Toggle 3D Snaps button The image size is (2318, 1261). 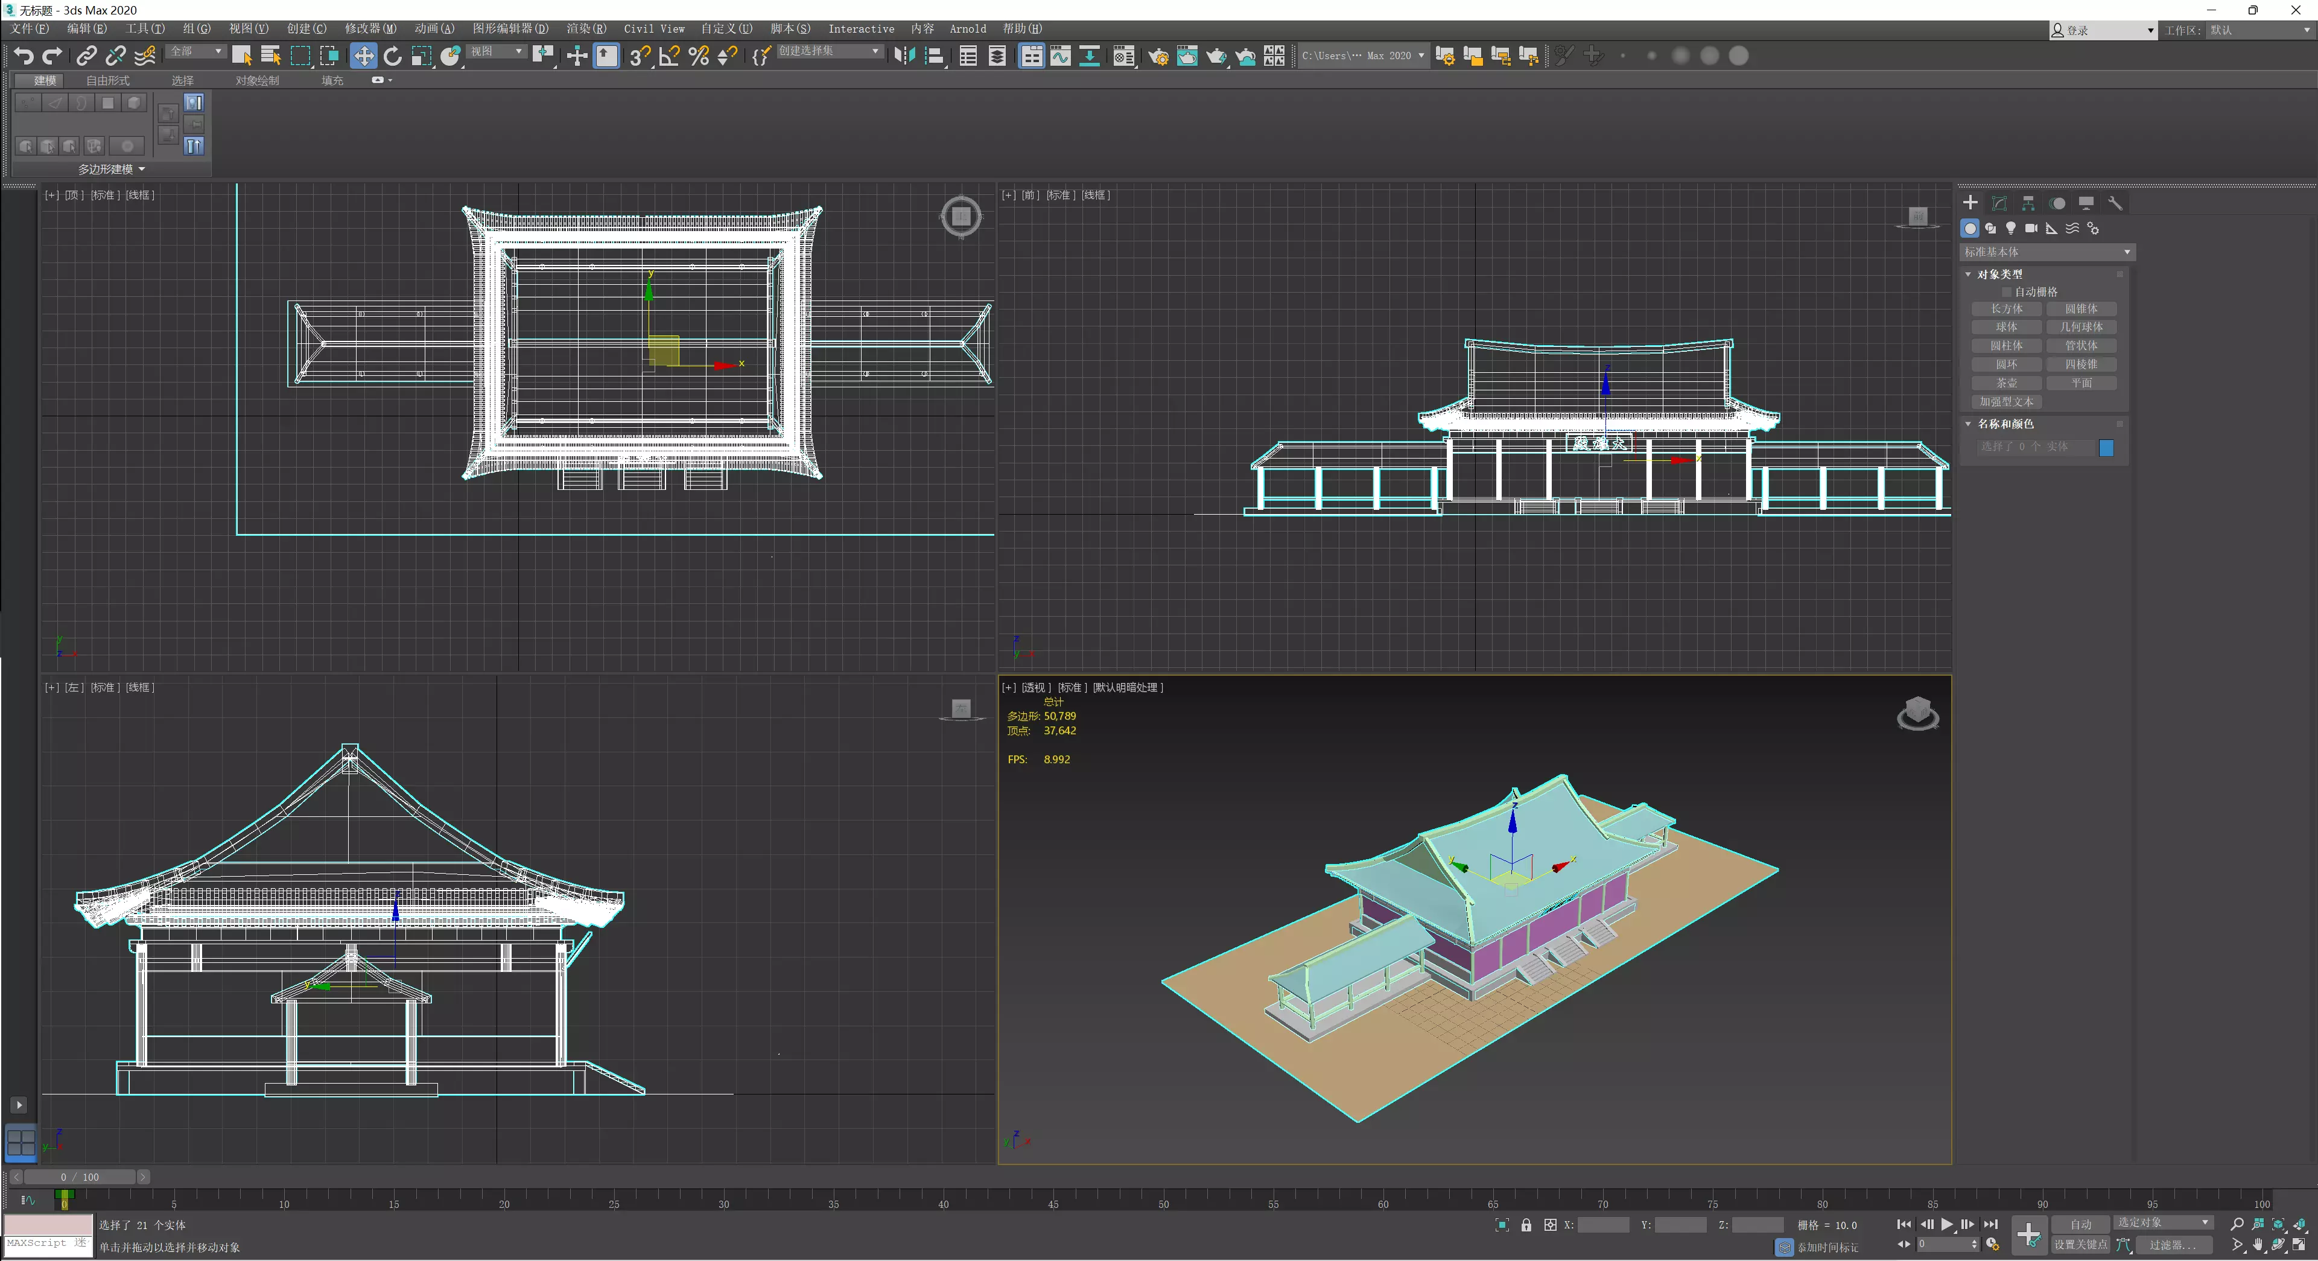[x=639, y=56]
